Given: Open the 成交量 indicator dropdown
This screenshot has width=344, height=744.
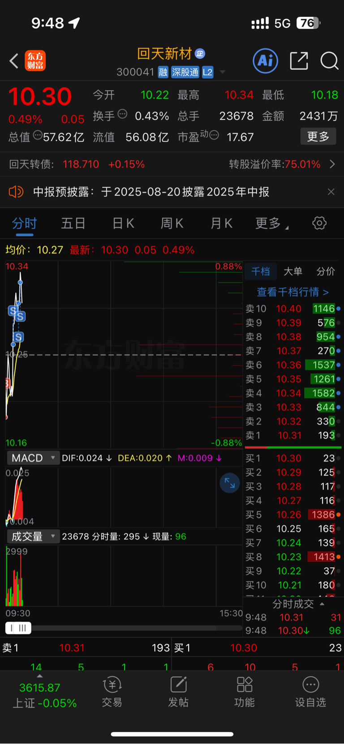Looking at the screenshot, I should click(x=33, y=536).
